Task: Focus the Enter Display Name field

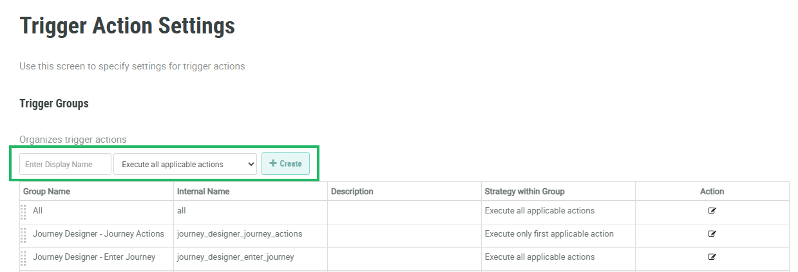Action: click(x=65, y=165)
